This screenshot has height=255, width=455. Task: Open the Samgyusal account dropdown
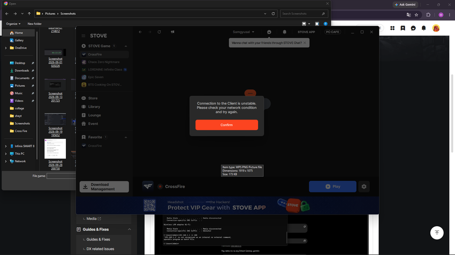pos(244,32)
